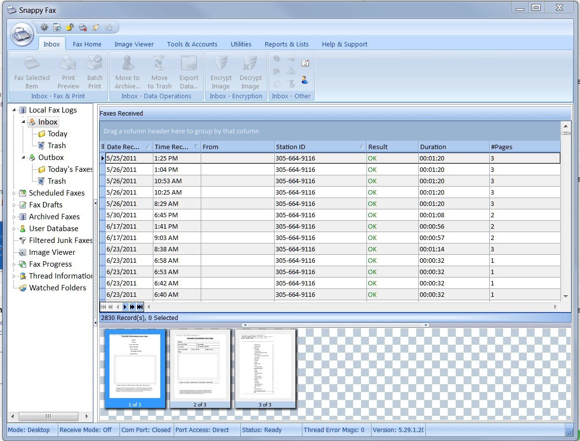The height and width of the screenshot is (441, 580).
Task: Expand the Fax Drafts tree node
Action: (x=14, y=205)
